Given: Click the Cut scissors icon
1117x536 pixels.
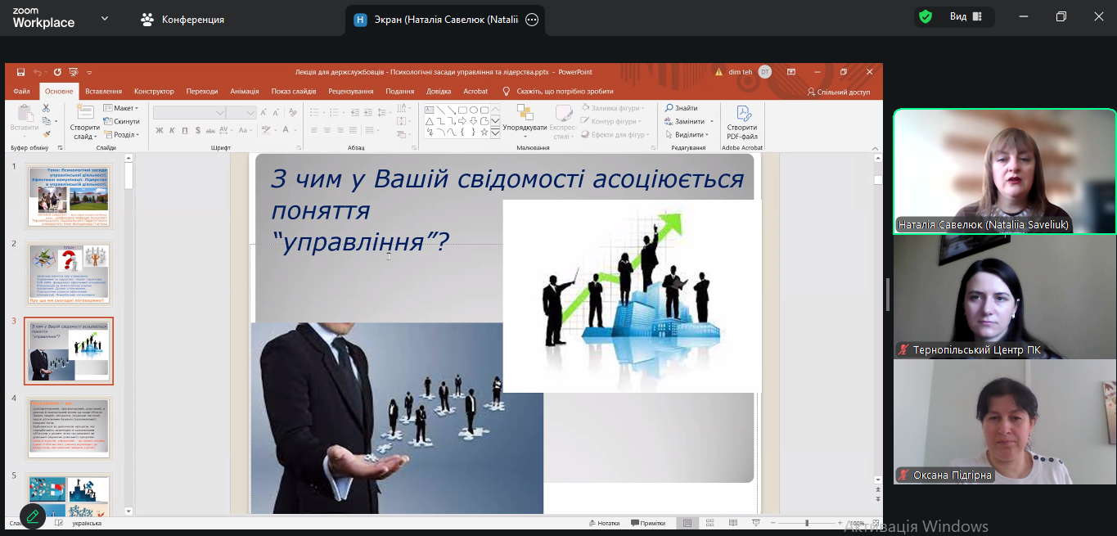Looking at the screenshot, I should click(x=47, y=108).
